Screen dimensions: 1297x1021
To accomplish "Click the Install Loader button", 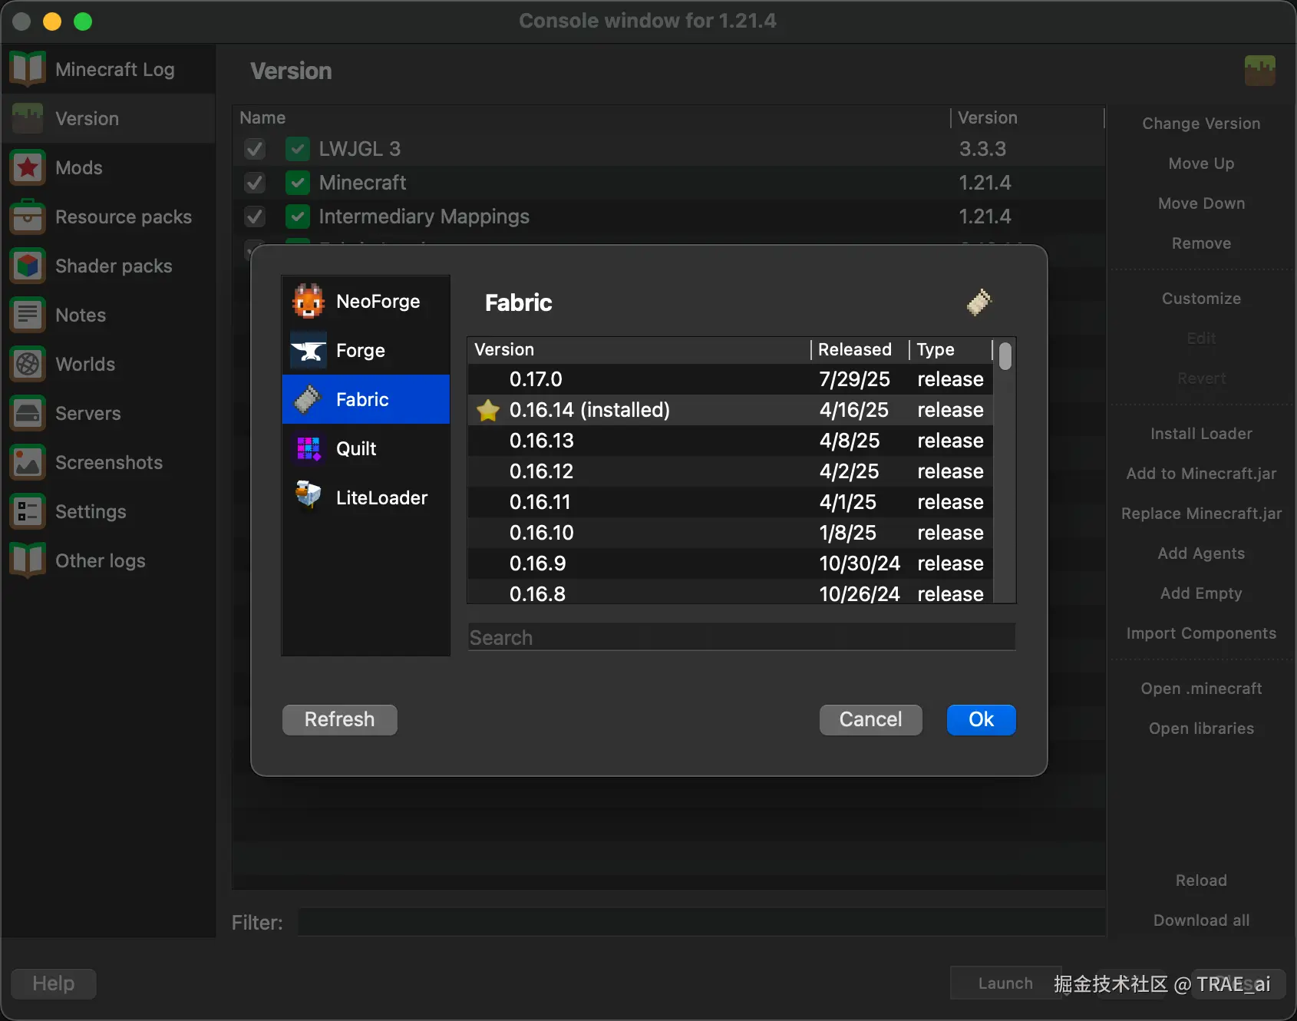I will coord(1201,434).
